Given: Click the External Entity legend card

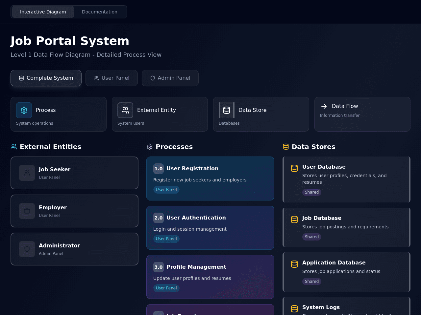Looking at the screenshot, I should click(x=160, y=114).
